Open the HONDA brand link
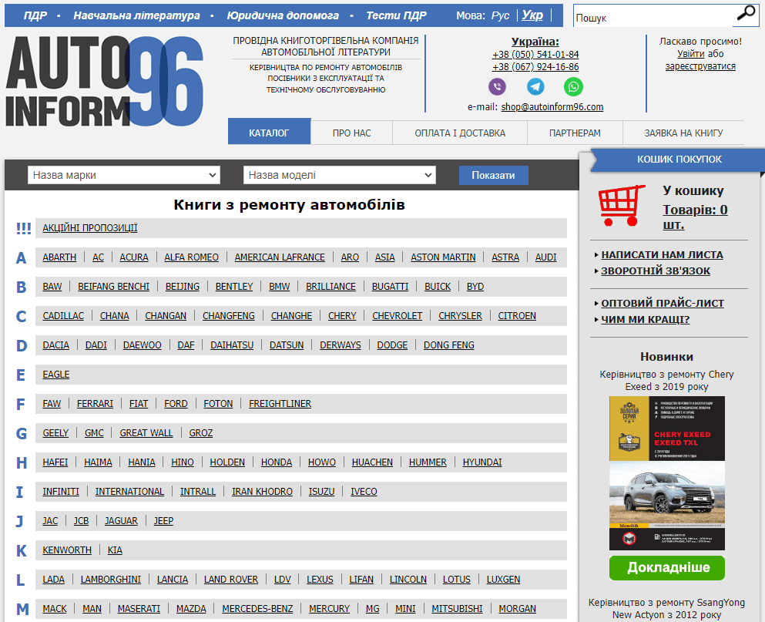 276,462
